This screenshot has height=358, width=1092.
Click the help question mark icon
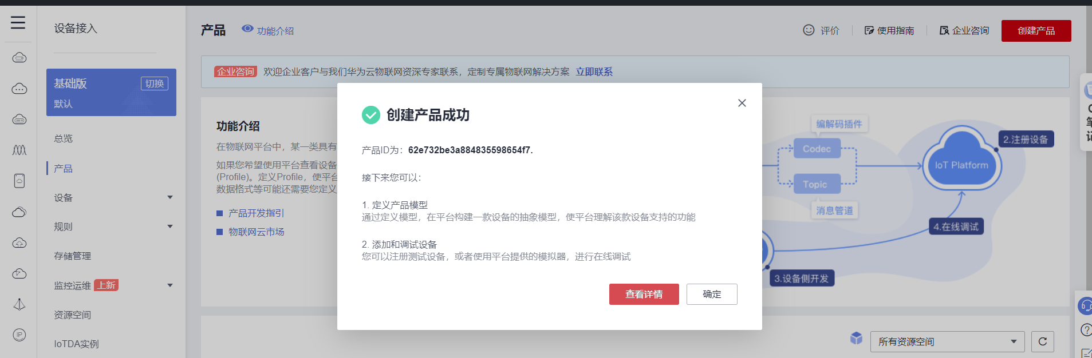coord(1086,330)
